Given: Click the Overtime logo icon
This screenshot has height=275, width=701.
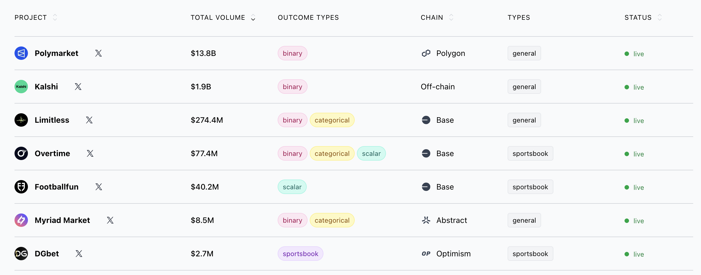Looking at the screenshot, I should click(21, 153).
